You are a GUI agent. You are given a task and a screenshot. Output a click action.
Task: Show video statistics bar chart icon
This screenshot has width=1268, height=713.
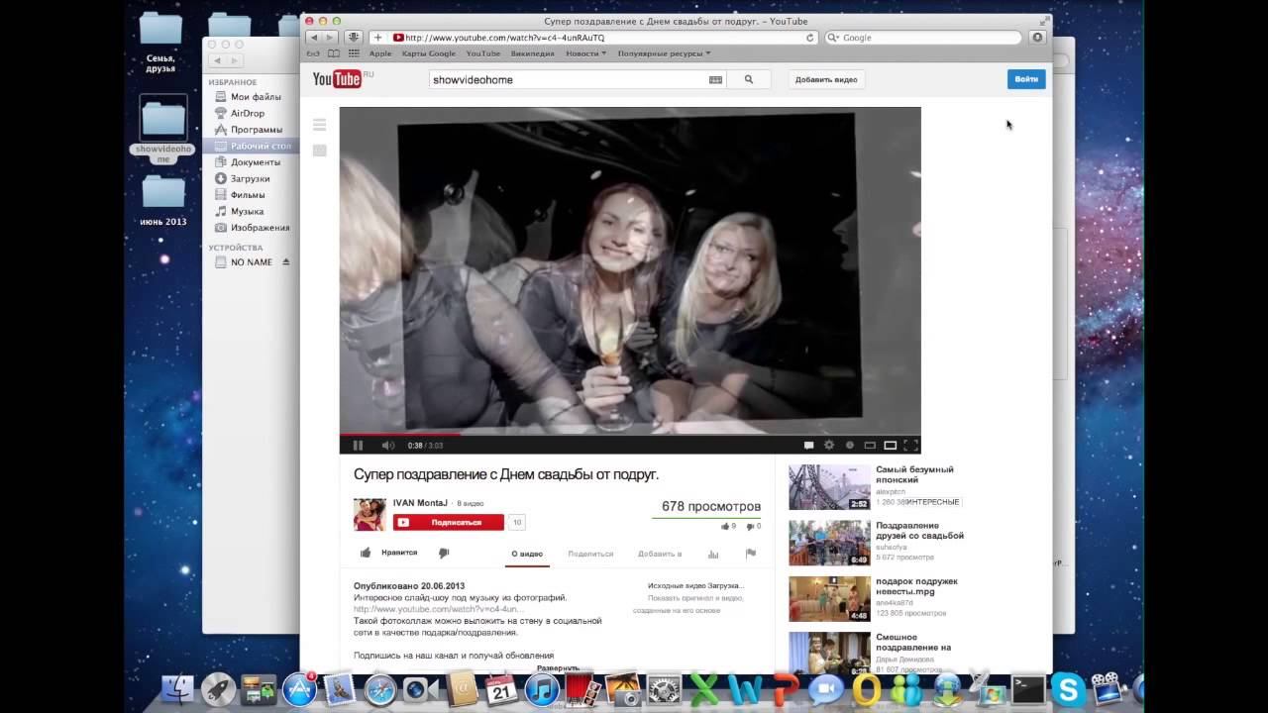pyautogui.click(x=713, y=554)
